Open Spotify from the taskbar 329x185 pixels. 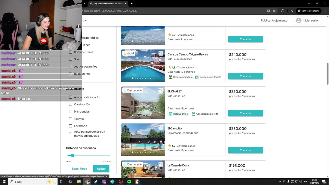(129, 182)
